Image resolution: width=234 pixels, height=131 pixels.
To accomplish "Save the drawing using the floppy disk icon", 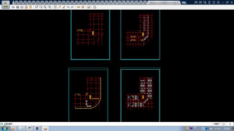I will (18, 7).
